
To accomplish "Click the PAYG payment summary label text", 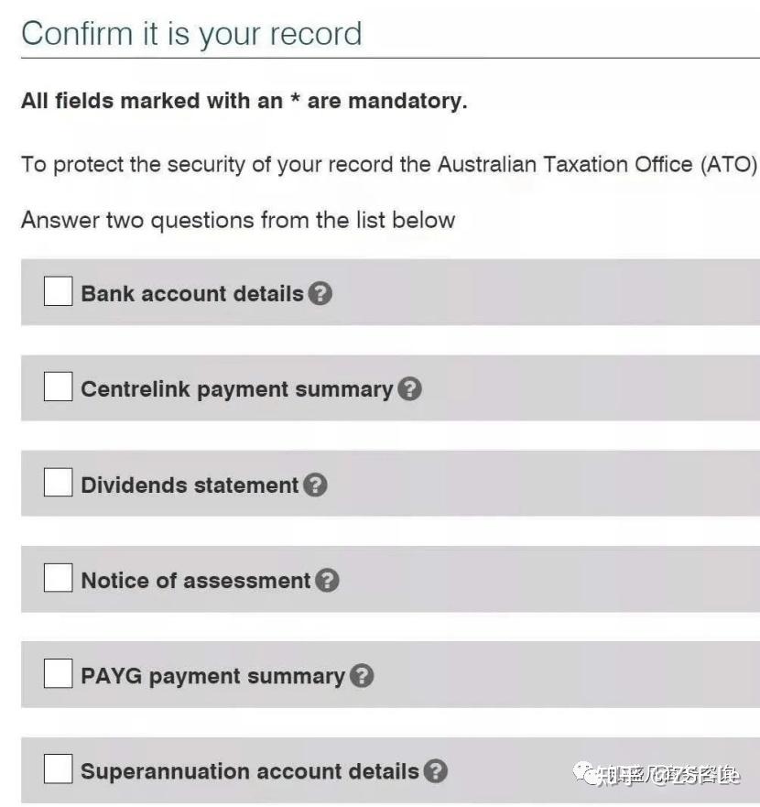I will [212, 677].
